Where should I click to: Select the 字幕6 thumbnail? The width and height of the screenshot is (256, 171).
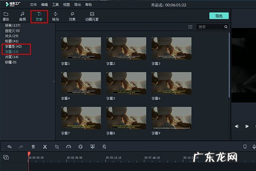(x=172, y=83)
